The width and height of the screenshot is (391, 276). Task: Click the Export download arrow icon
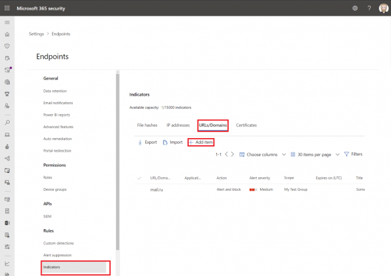point(140,143)
